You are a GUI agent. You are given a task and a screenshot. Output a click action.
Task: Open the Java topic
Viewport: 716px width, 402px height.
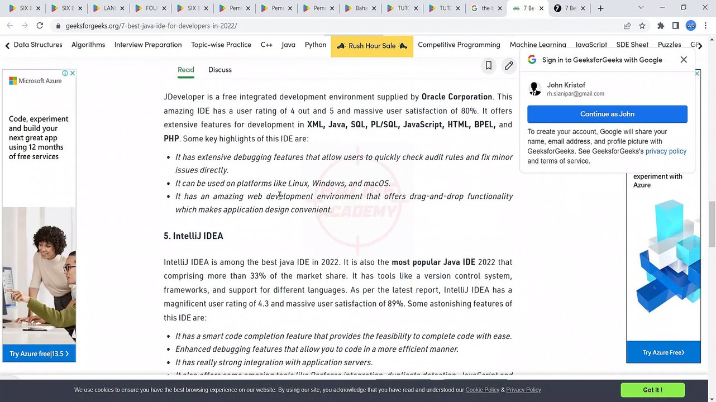[288, 45]
